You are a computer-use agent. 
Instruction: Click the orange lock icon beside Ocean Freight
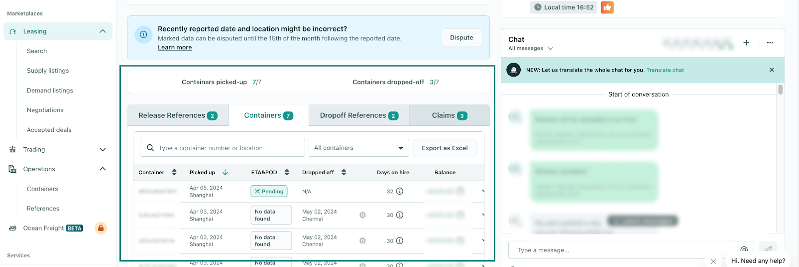click(x=101, y=228)
